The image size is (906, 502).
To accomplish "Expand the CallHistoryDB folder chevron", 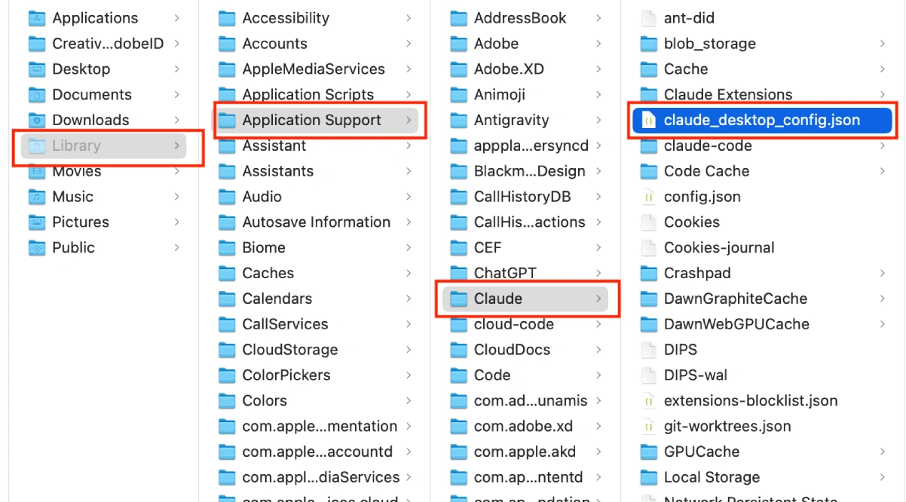I will click(598, 197).
